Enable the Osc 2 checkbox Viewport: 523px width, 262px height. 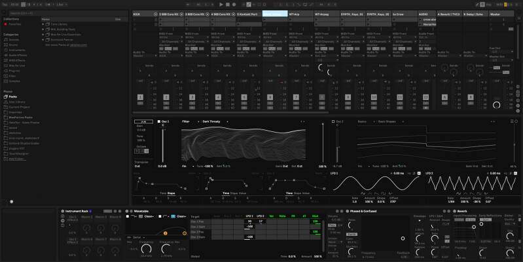[x=333, y=122]
